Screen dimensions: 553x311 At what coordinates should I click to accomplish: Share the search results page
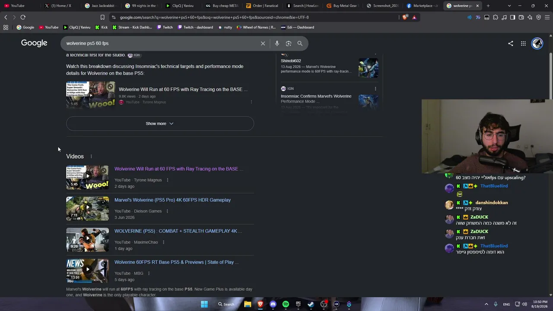pos(511,43)
